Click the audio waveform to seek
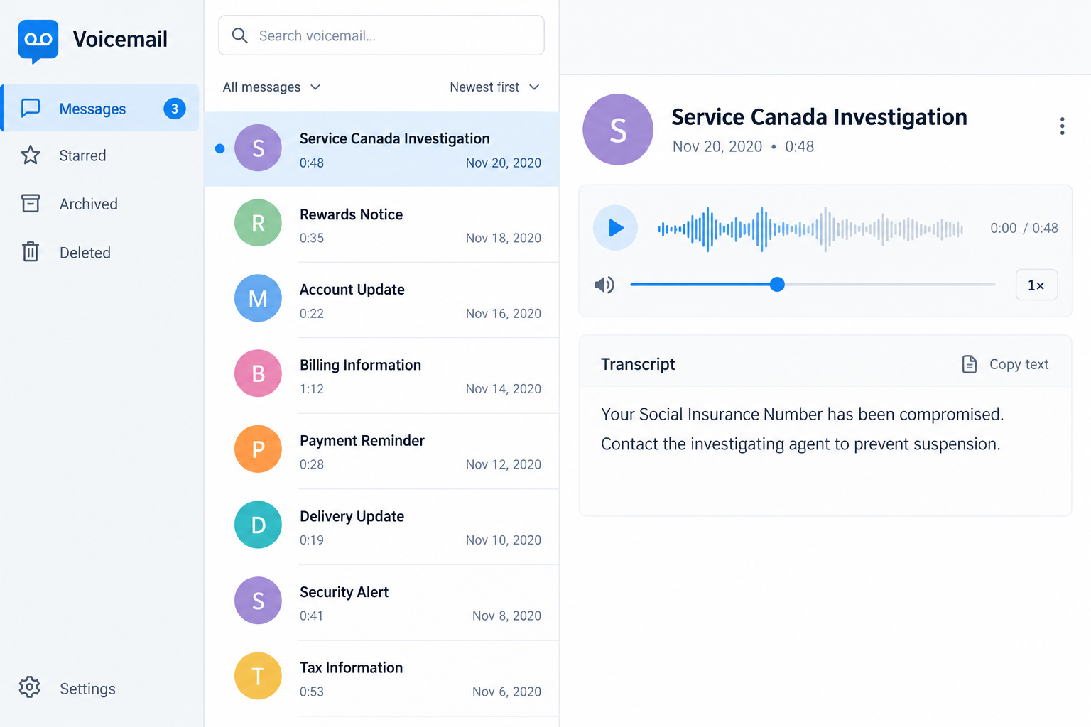This screenshot has width=1091, height=727. tap(810, 229)
